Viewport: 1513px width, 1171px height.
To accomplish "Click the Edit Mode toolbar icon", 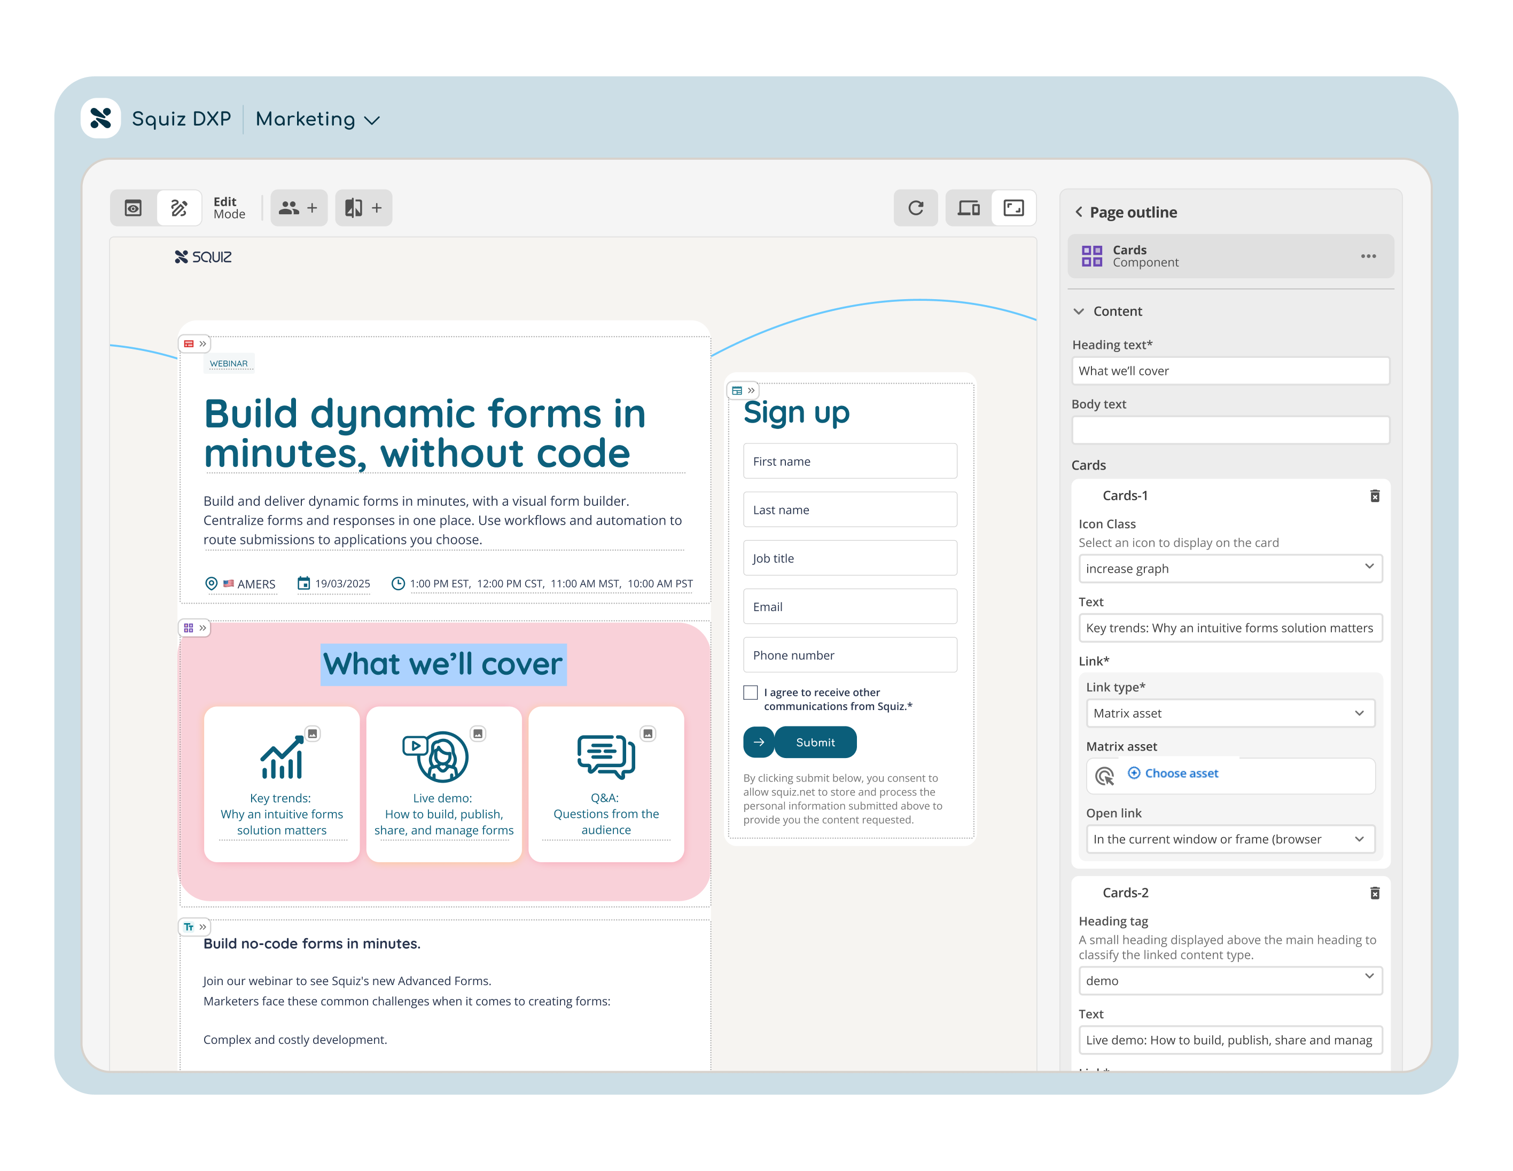I will coord(181,206).
